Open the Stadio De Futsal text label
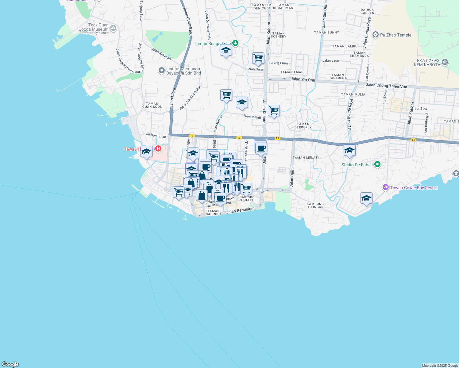Viewport: 459px width, 368px height. (357, 165)
